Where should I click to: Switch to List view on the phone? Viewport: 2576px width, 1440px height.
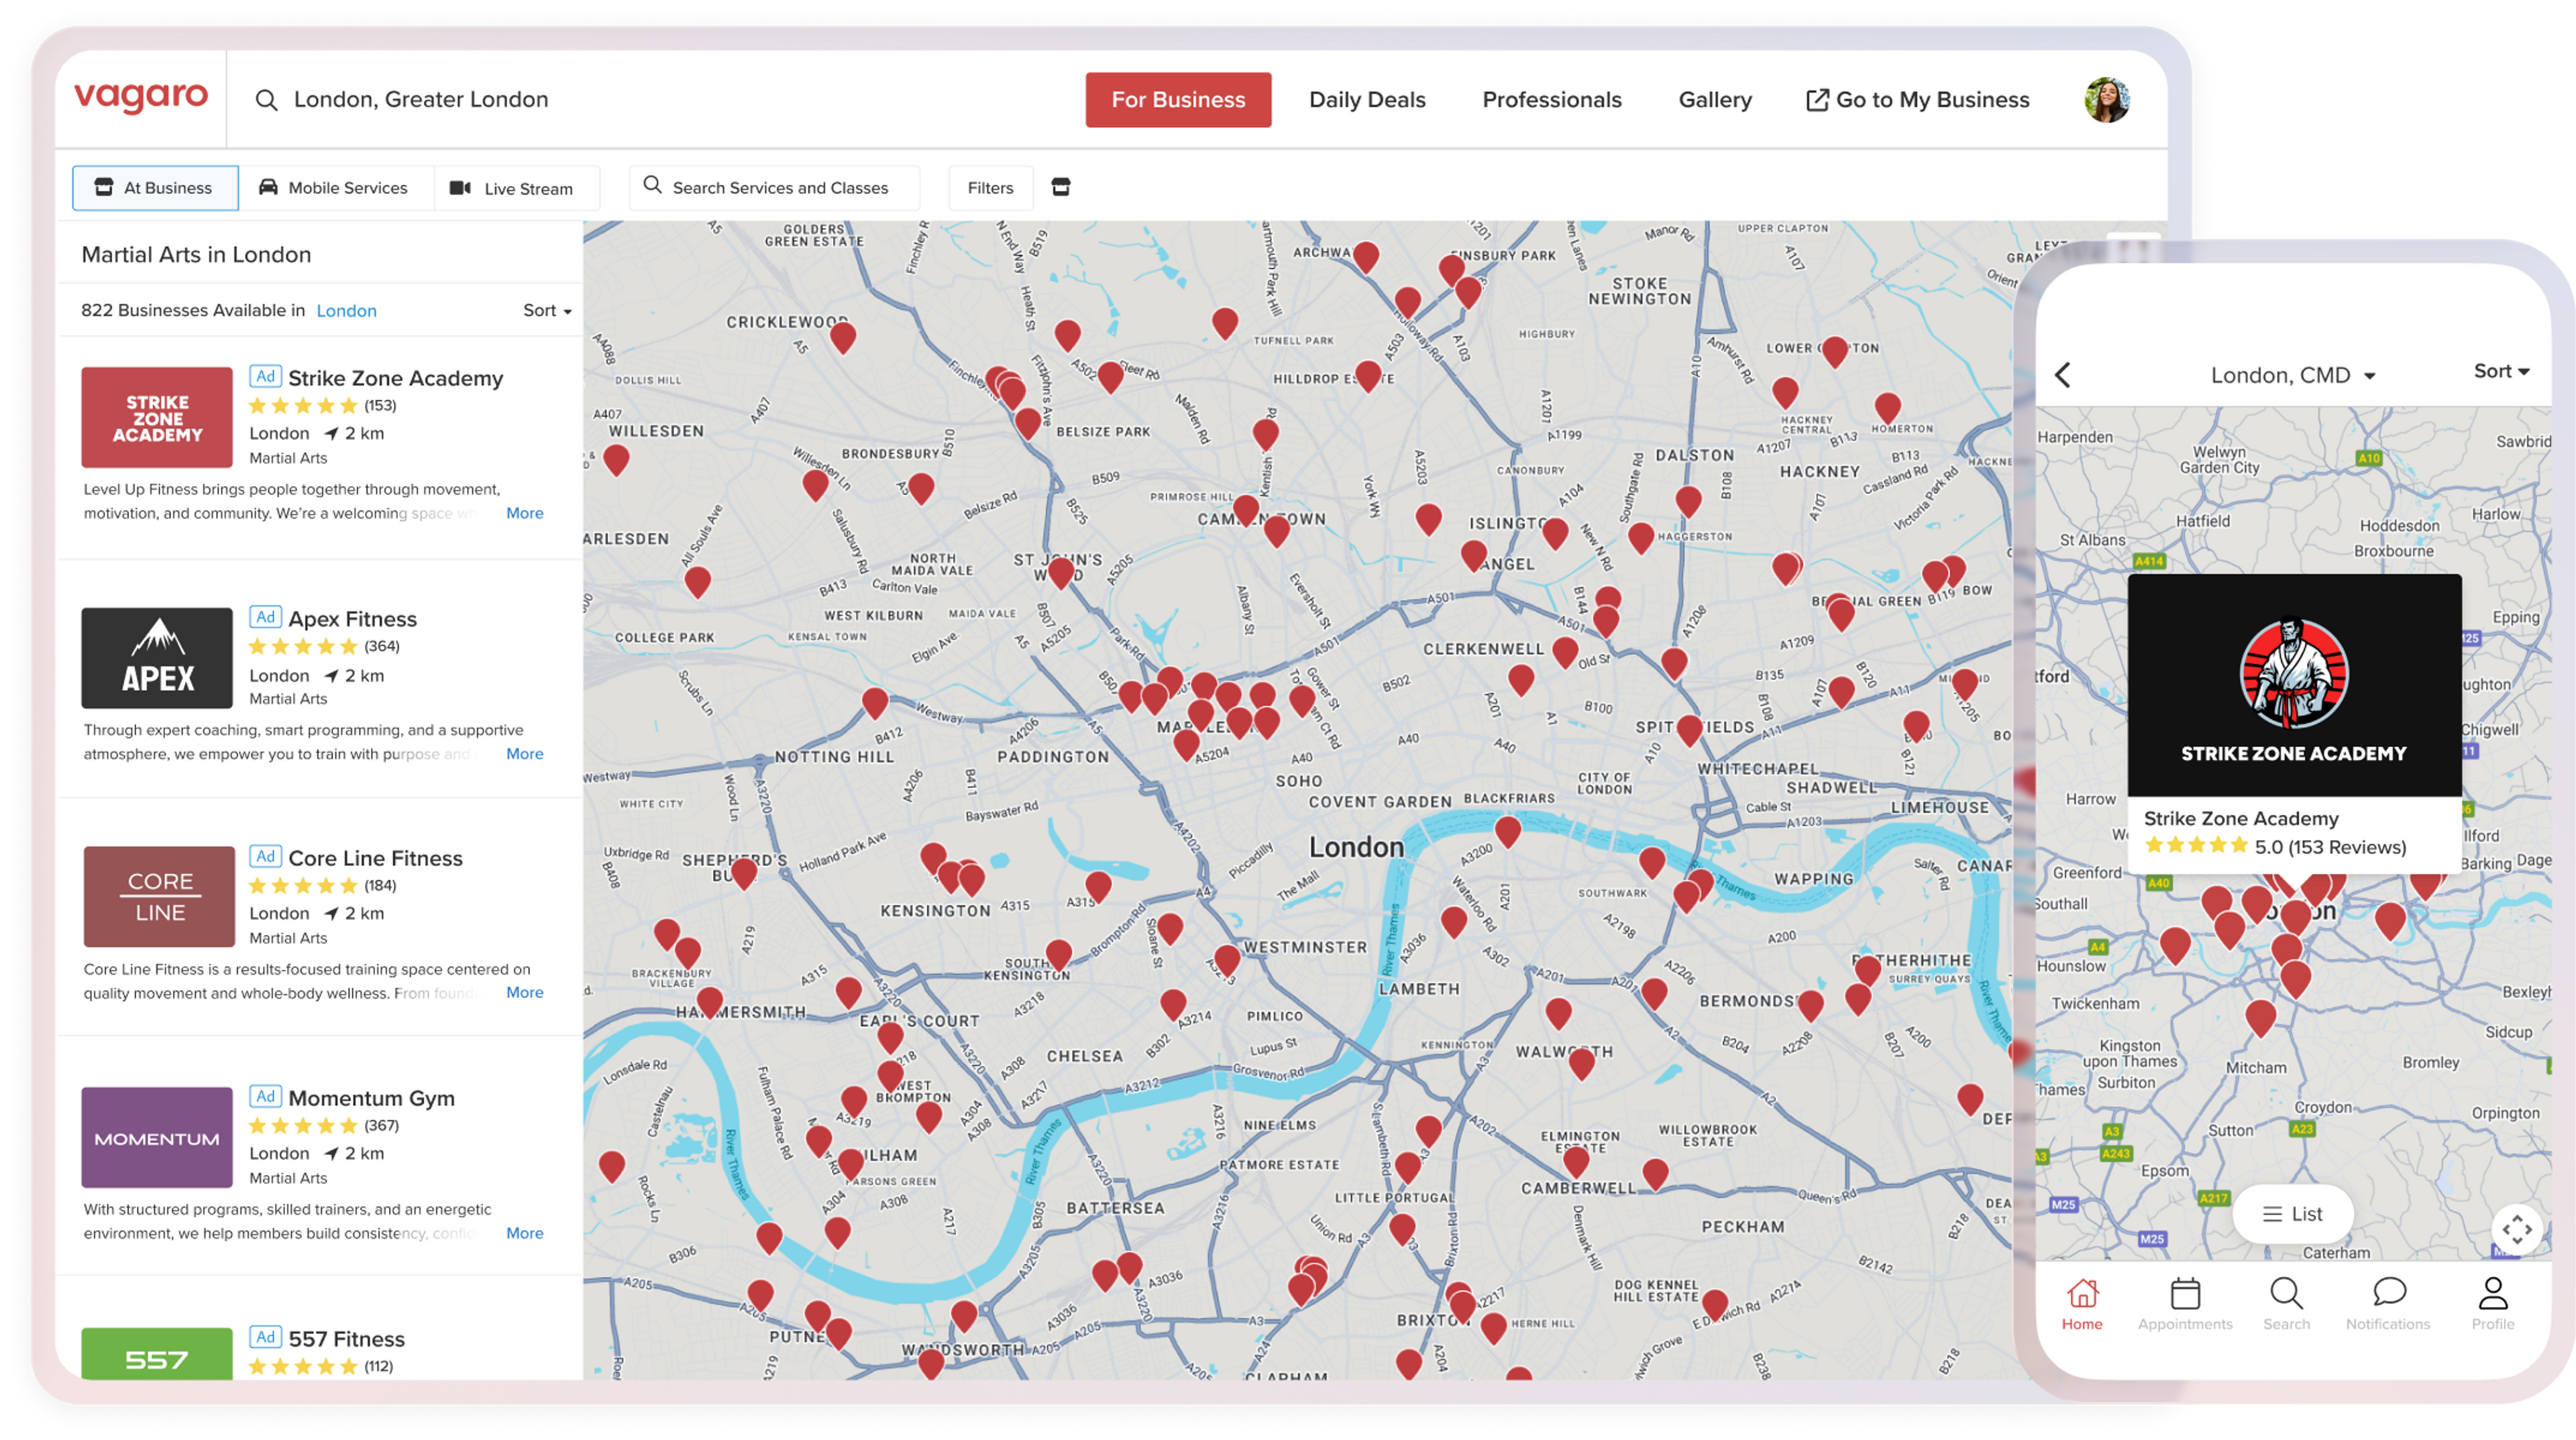pyautogui.click(x=2292, y=1214)
